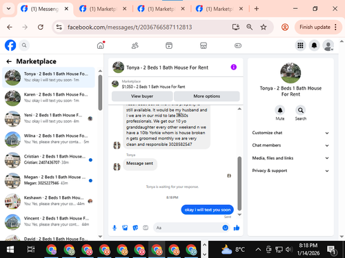Click Tonya's large listing photo in side panel
Image resolution: width=345 pixels, height=258 pixels.
click(x=290, y=73)
